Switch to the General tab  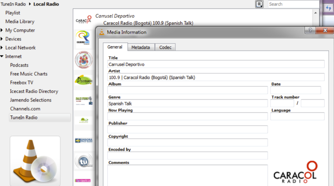115,47
